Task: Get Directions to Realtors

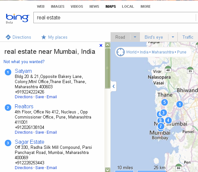Action: coord(24,132)
